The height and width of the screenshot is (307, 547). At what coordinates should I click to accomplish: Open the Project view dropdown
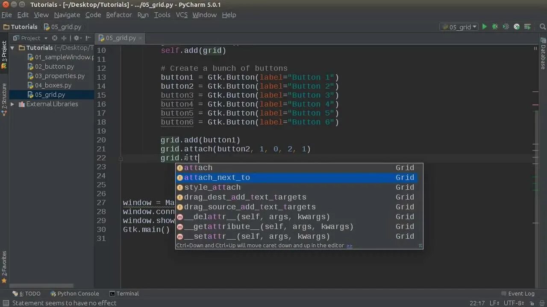30,38
